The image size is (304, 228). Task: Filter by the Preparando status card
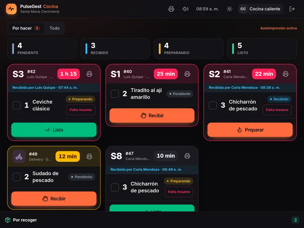pos(188,49)
